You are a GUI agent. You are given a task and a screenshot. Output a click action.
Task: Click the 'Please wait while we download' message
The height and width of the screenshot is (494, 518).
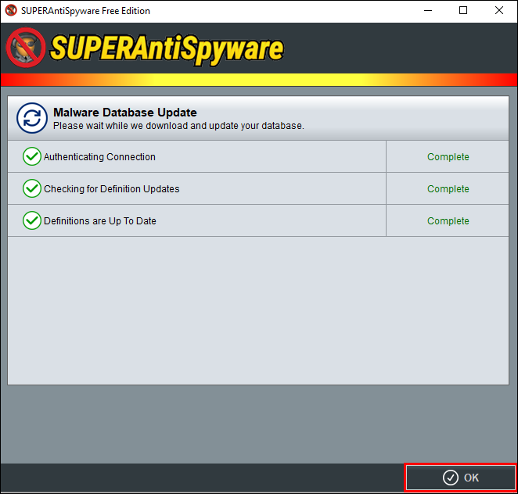pyautogui.click(x=178, y=126)
